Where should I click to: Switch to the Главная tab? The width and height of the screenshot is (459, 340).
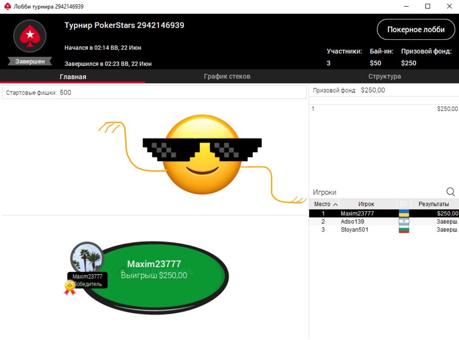tap(73, 77)
